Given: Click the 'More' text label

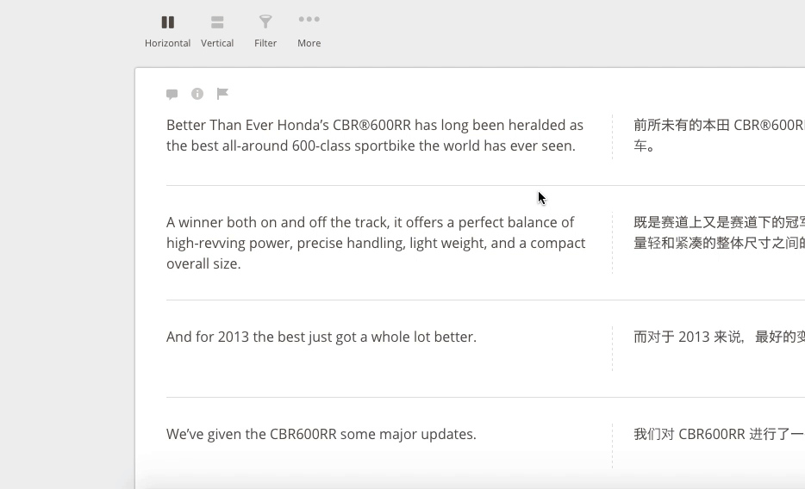Looking at the screenshot, I should pyautogui.click(x=309, y=43).
